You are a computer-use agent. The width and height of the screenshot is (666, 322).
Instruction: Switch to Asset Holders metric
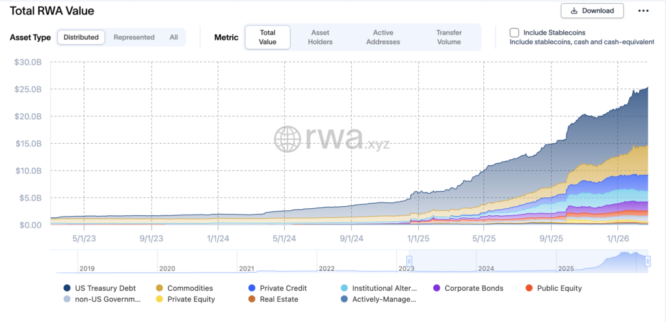coord(321,37)
